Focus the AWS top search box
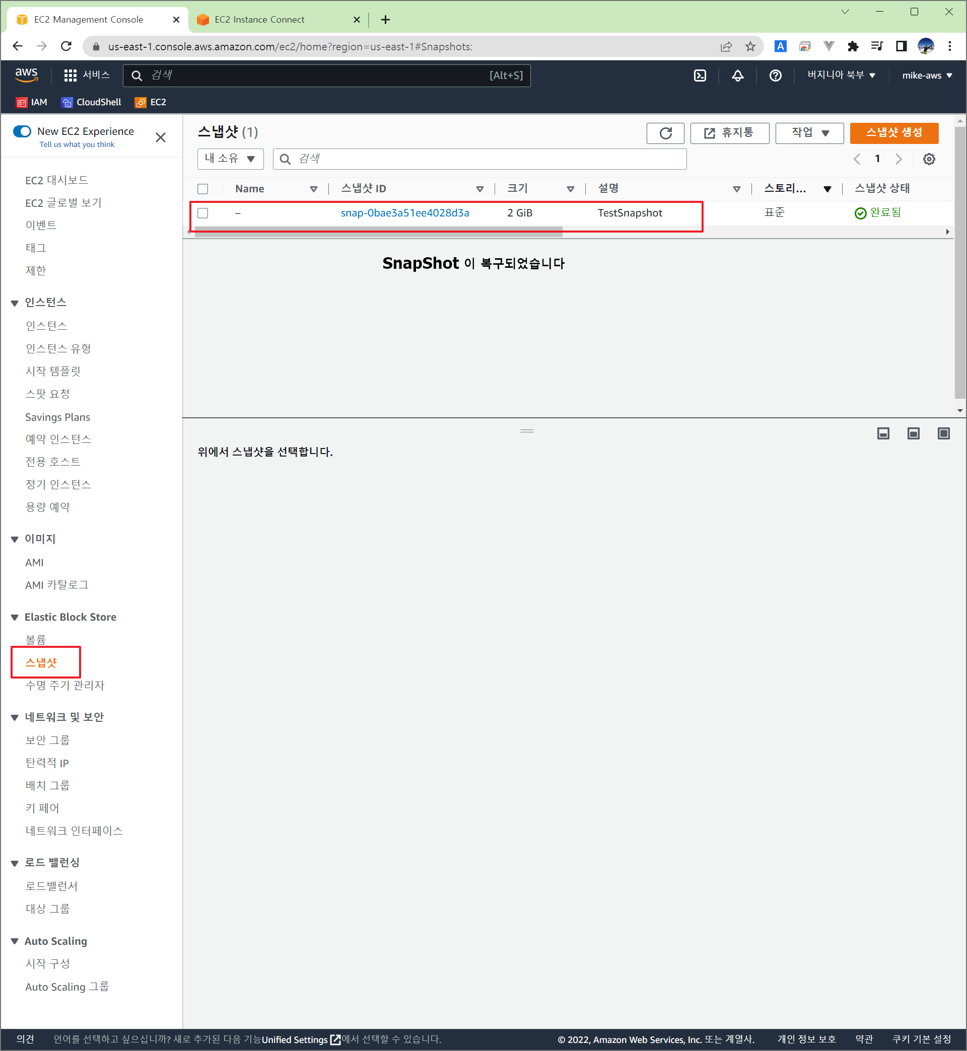This screenshot has height=1051, width=967. 326,76
